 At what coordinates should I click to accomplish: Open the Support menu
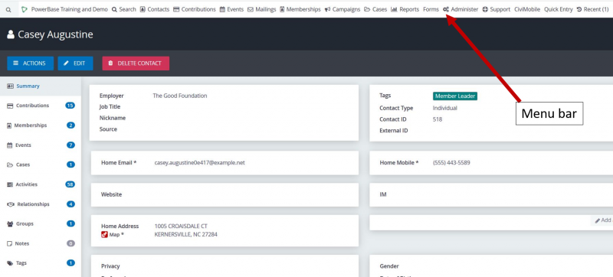496,9
